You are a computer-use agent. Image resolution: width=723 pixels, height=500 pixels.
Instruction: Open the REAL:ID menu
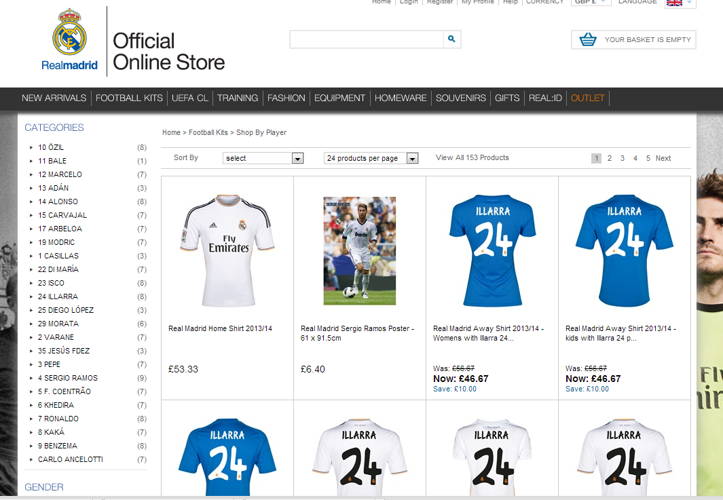click(x=546, y=98)
